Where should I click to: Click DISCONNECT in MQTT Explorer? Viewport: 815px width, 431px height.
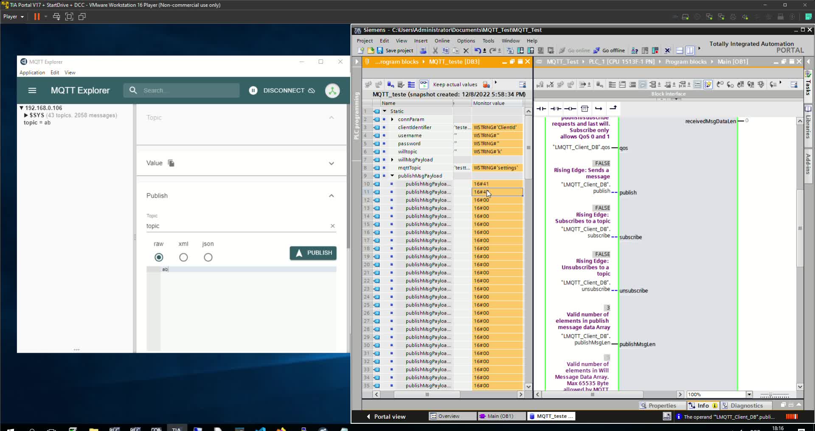(x=283, y=90)
